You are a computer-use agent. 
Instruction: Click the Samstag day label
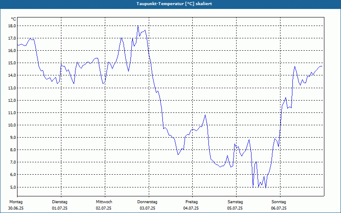(235, 202)
